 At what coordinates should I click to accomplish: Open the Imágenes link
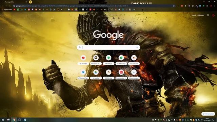(x=200, y=15)
